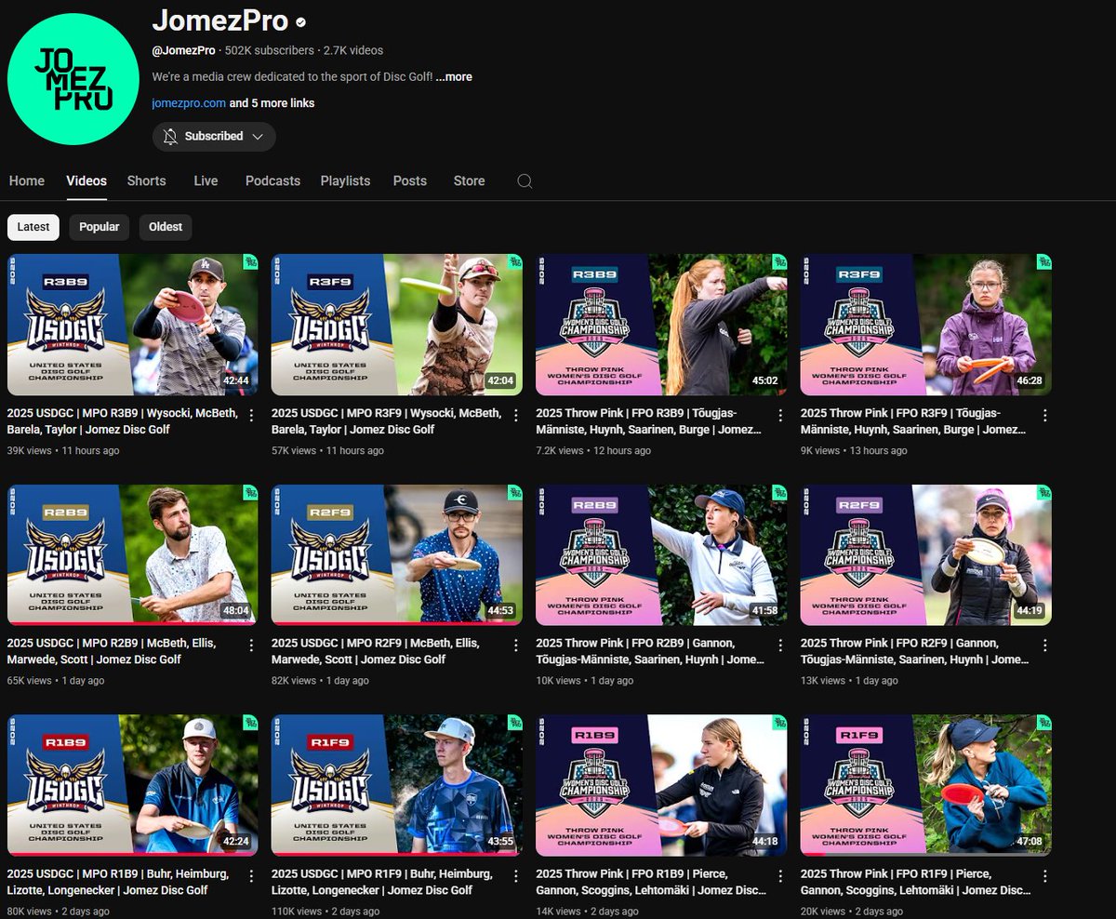Play the USDGC R1F9 thumbnail, 43:55
1116x919 pixels.
tap(397, 785)
